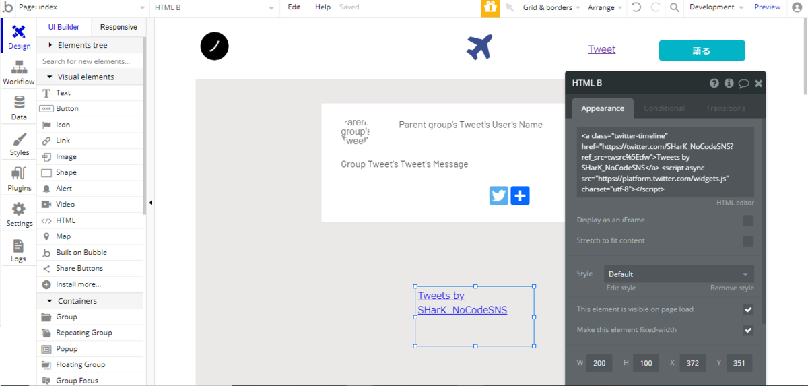Click the info icon in HTML B panel
This screenshot has width=808, height=386.
[729, 84]
